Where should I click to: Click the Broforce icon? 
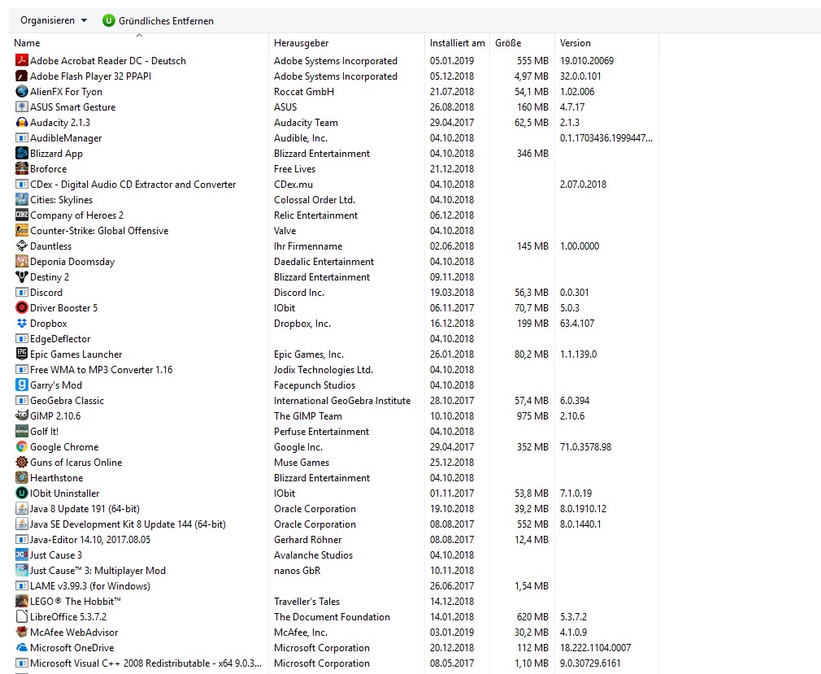[x=21, y=168]
